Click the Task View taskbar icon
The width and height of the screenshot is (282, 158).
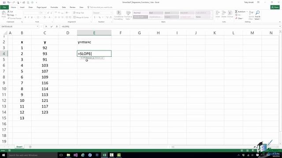[x=61, y=155]
